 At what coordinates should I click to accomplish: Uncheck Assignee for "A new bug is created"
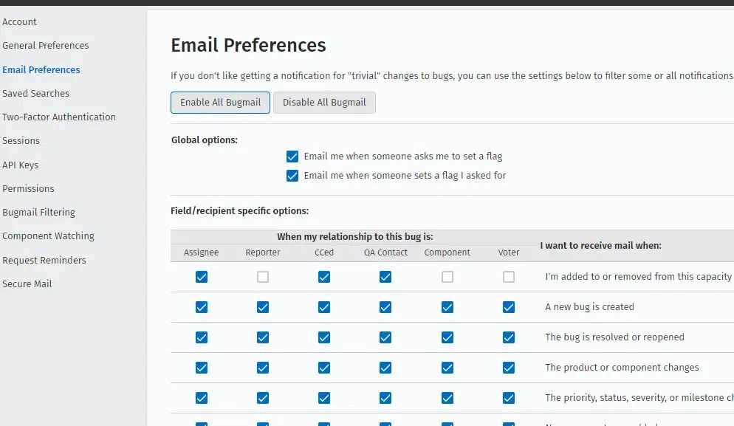(202, 307)
